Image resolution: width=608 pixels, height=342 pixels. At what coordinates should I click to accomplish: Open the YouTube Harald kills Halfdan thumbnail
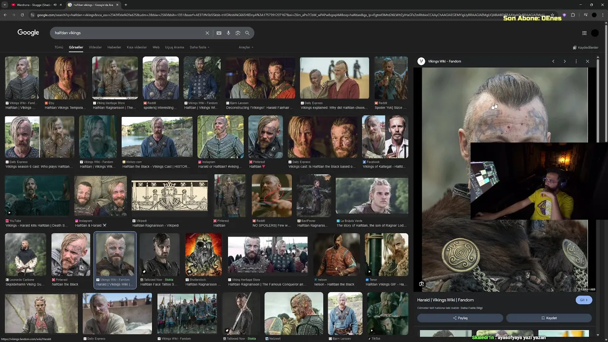click(x=37, y=196)
